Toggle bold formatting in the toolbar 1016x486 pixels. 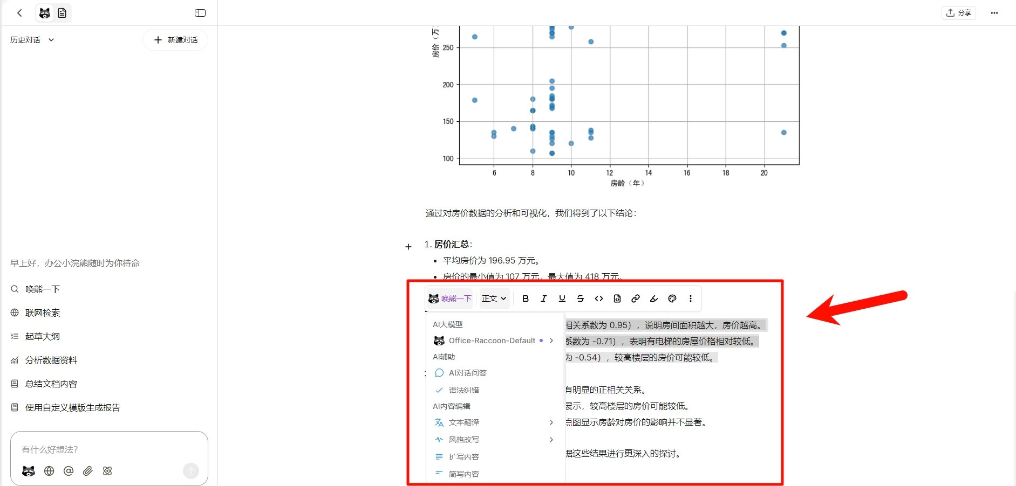pos(524,298)
